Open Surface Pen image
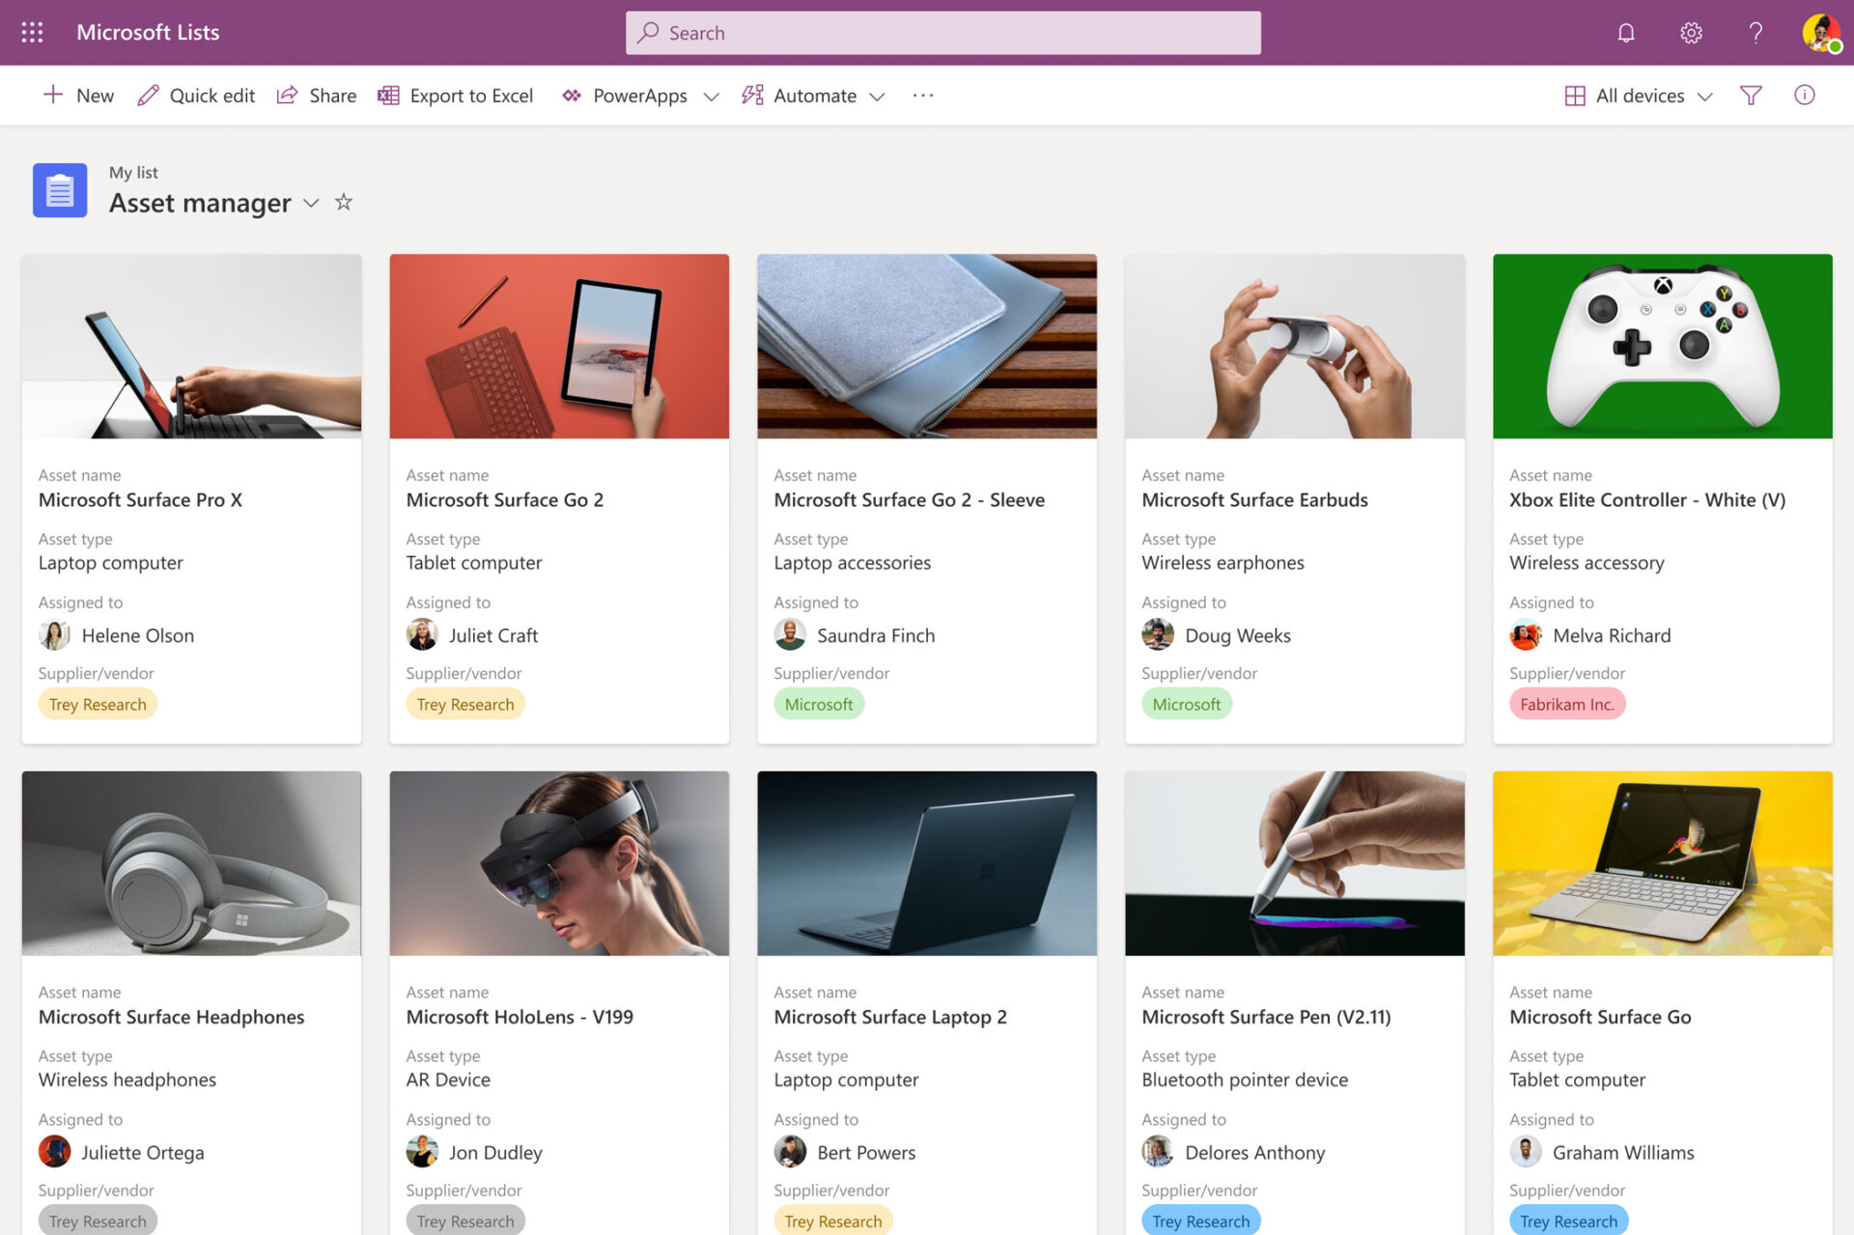 [x=1295, y=863]
